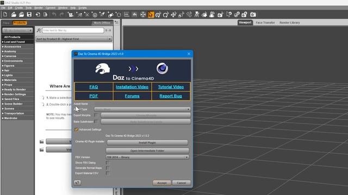The image size is (348, 195).
Task: Select the Universal tool crosshair icon
Action: tap(158, 15)
